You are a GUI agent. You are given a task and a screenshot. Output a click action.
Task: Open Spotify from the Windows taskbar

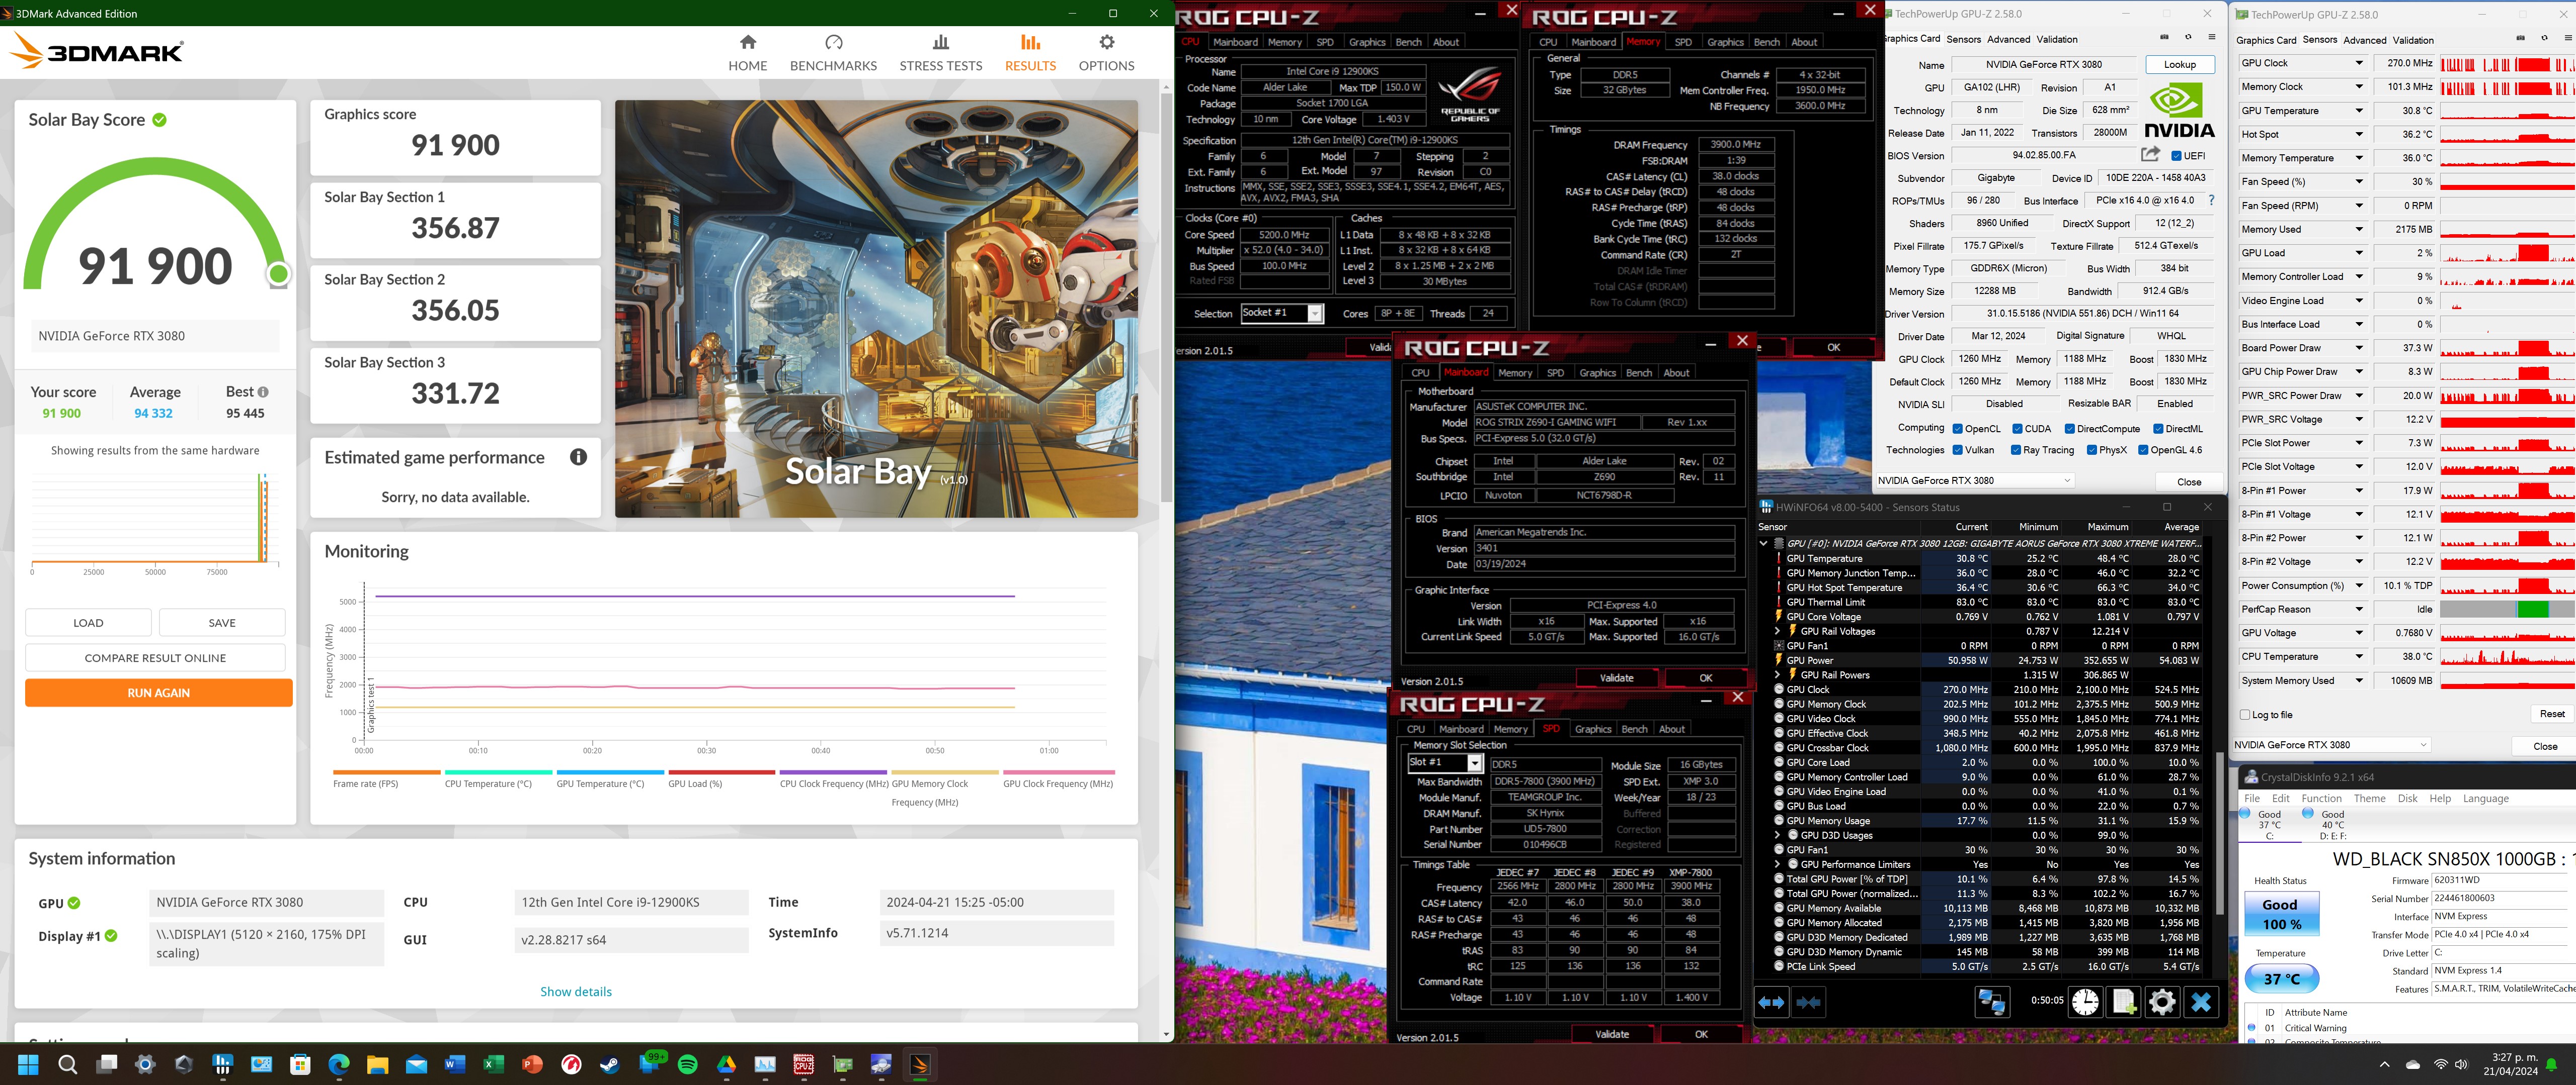point(688,1065)
